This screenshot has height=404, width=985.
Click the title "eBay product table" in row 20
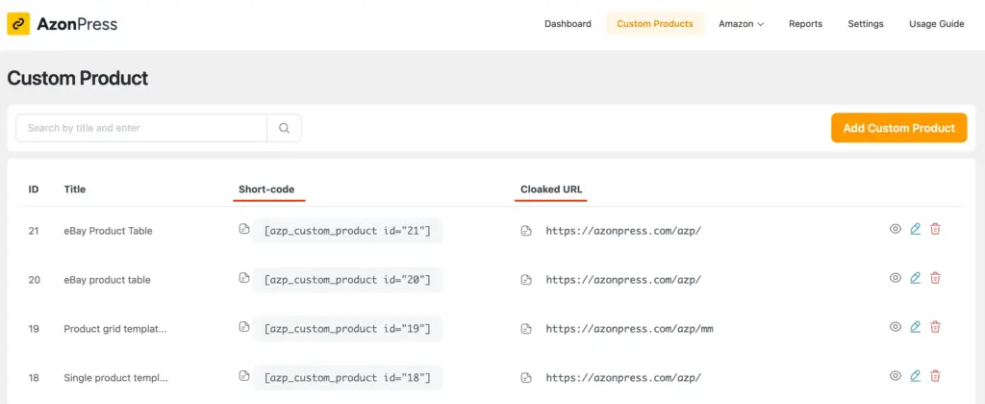(107, 280)
